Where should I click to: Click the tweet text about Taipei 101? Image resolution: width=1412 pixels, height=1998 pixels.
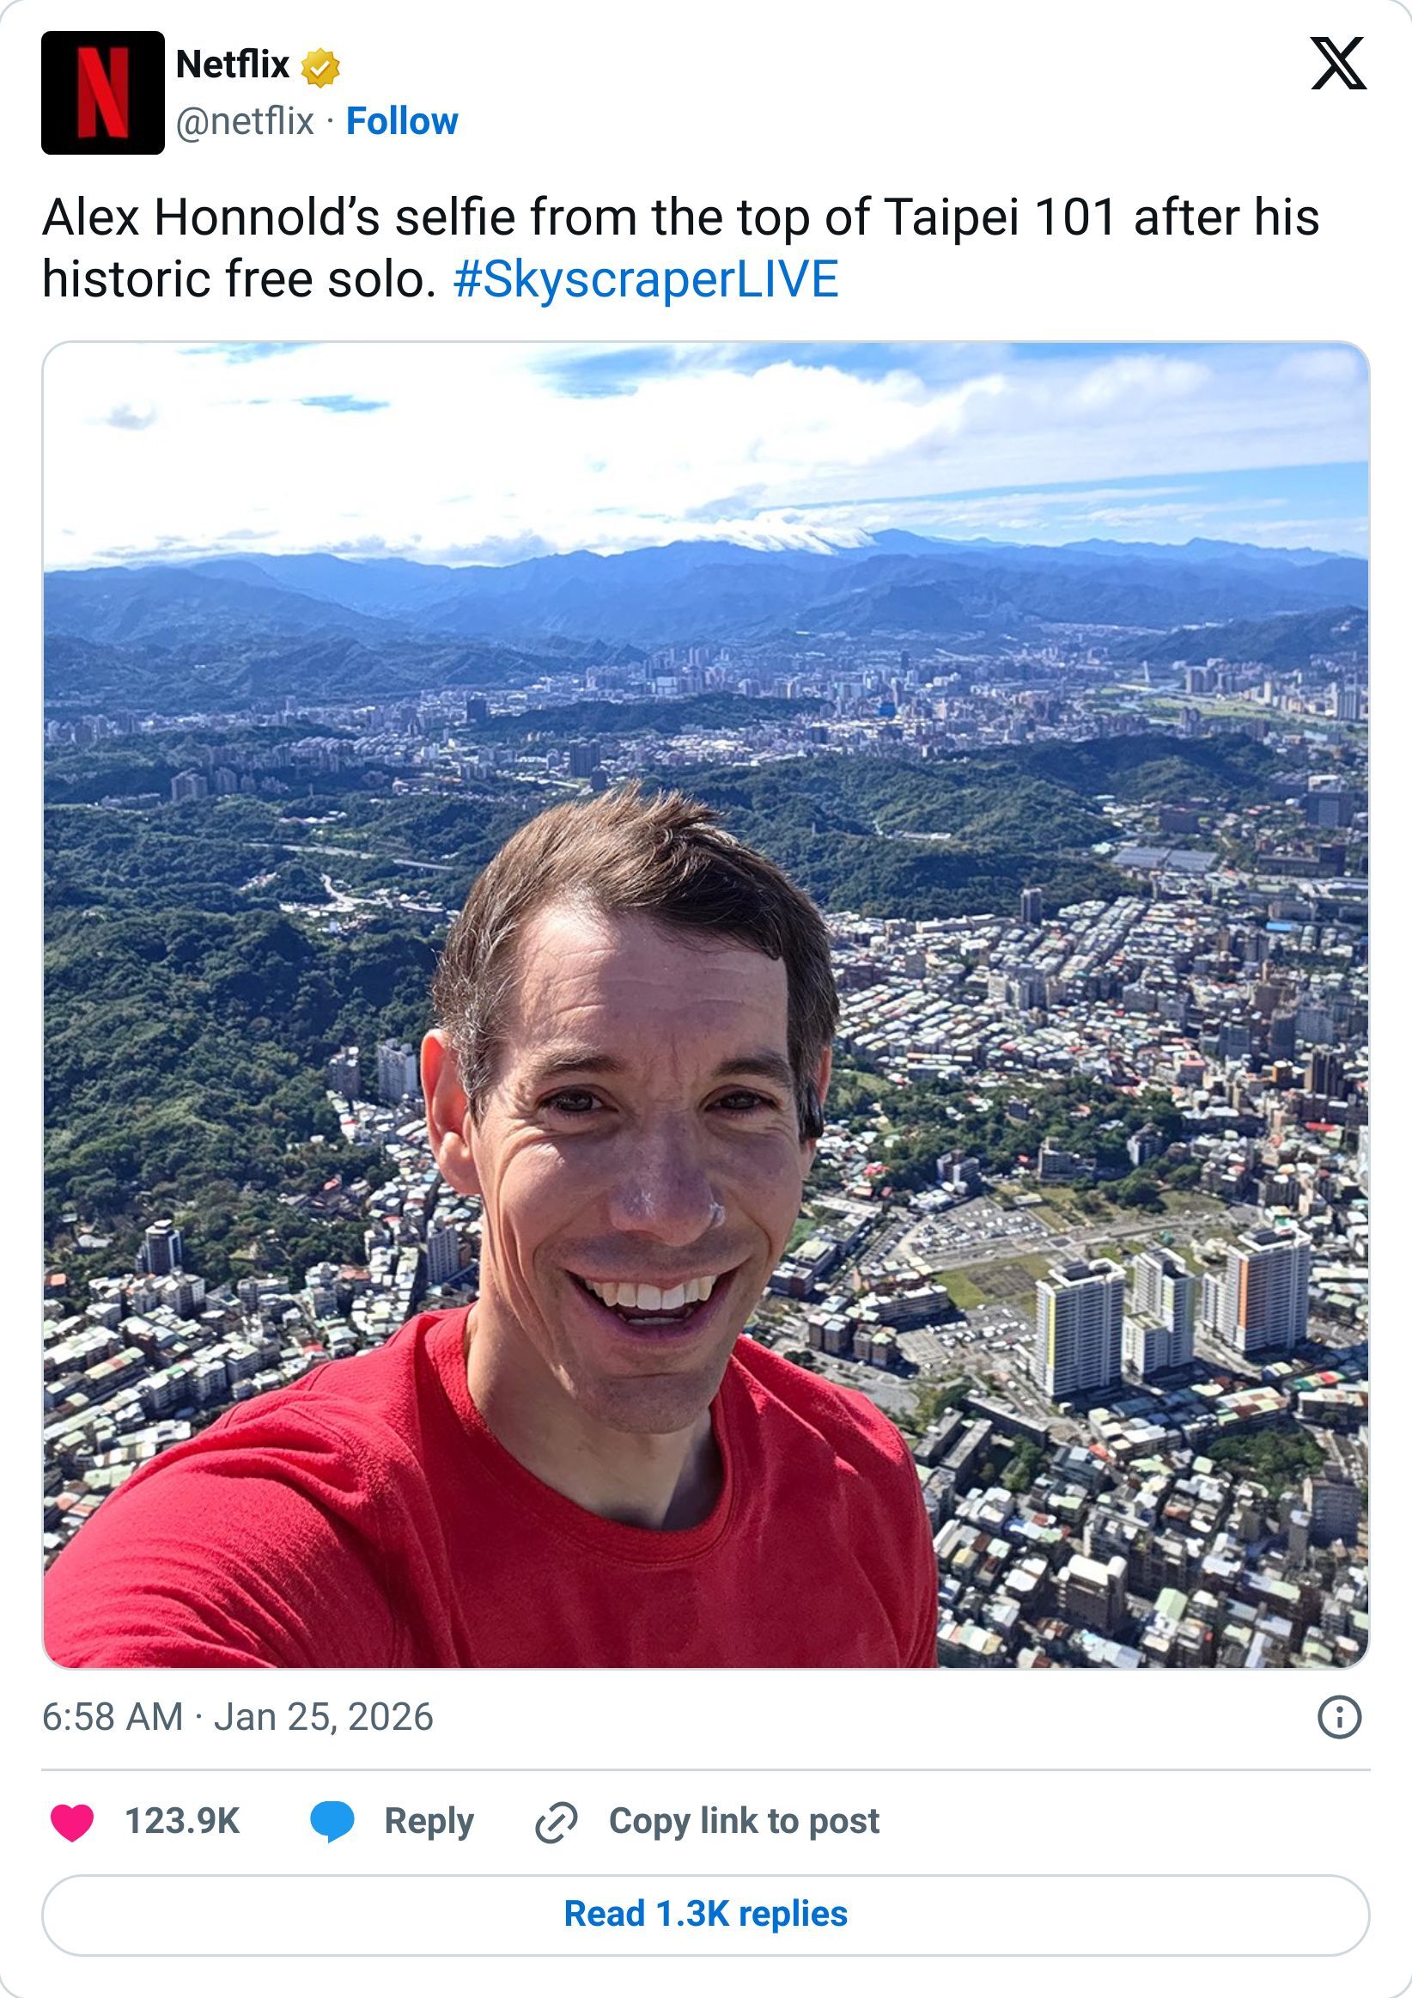coord(680,248)
